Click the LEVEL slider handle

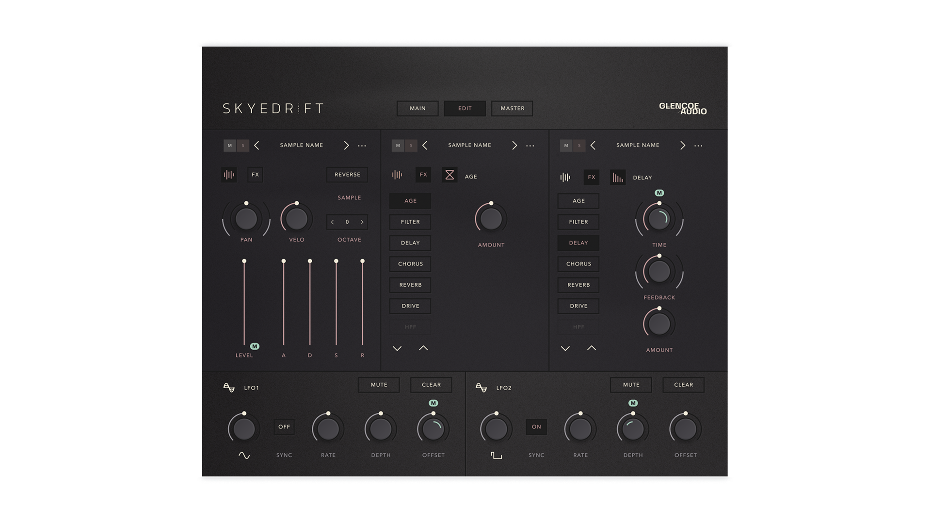244,261
